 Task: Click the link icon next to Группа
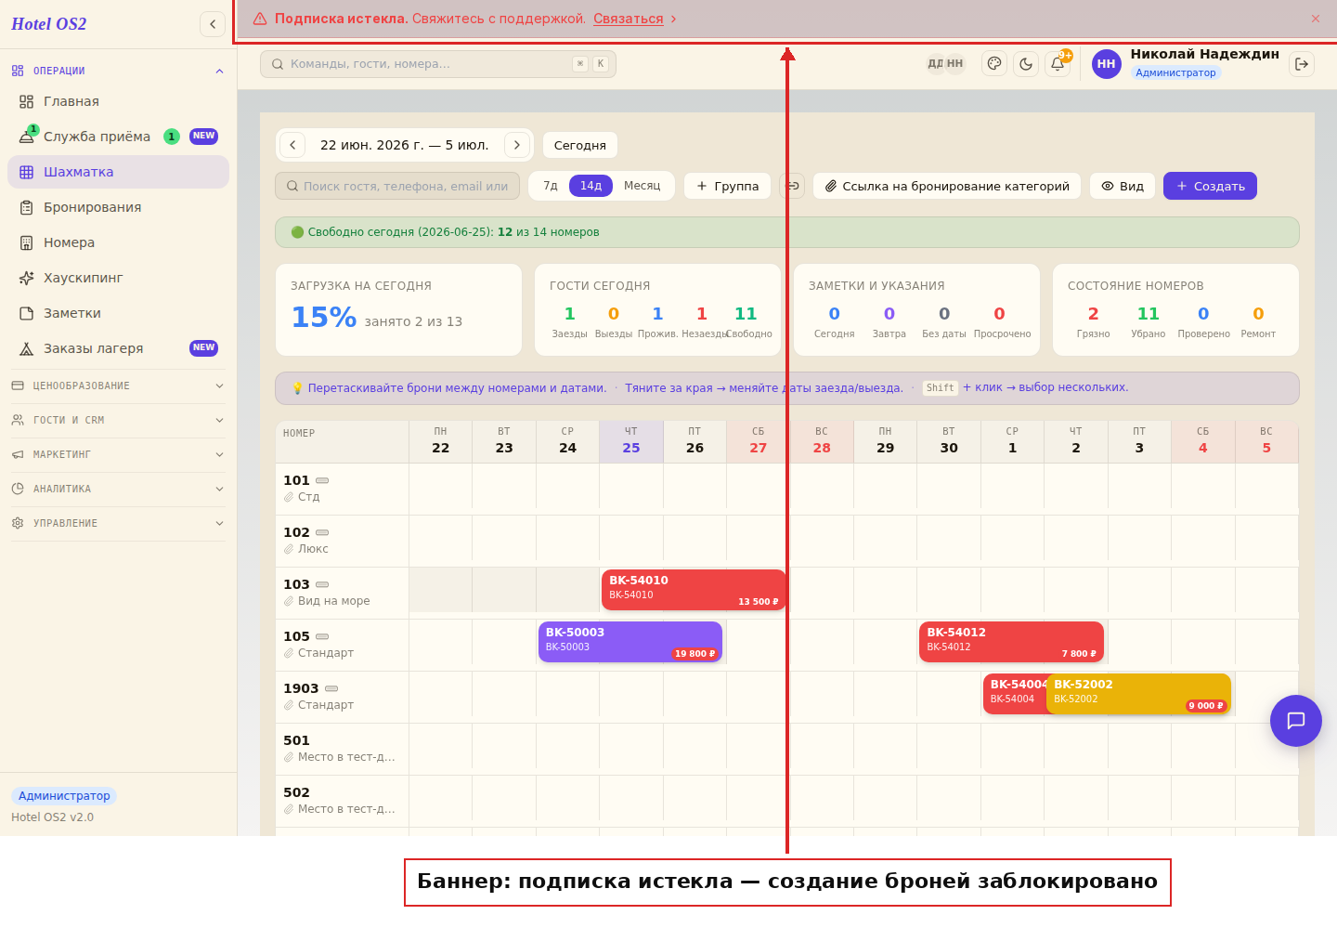pyautogui.click(x=792, y=186)
